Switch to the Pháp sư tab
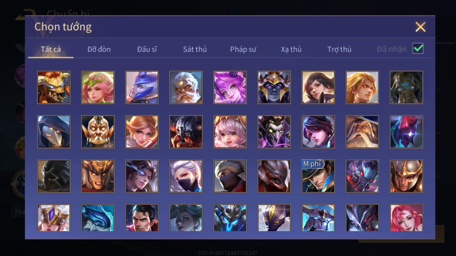The height and width of the screenshot is (256, 456). pyautogui.click(x=243, y=49)
